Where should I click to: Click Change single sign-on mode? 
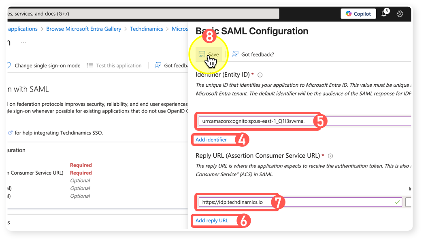click(47, 66)
